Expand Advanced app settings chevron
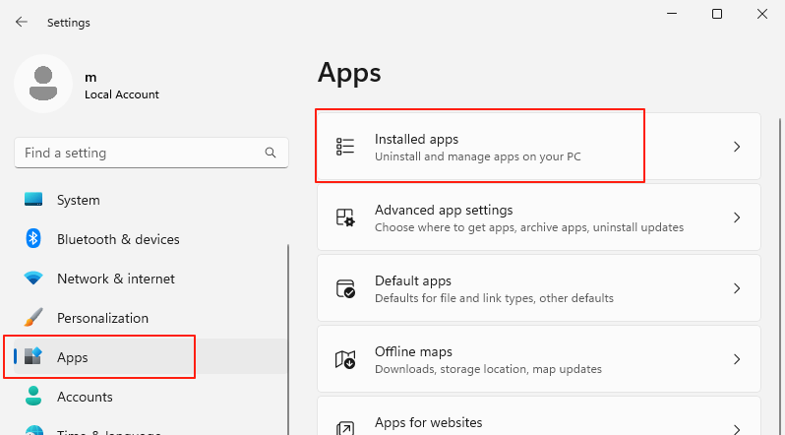Screen dimensions: 785x435 737,217
